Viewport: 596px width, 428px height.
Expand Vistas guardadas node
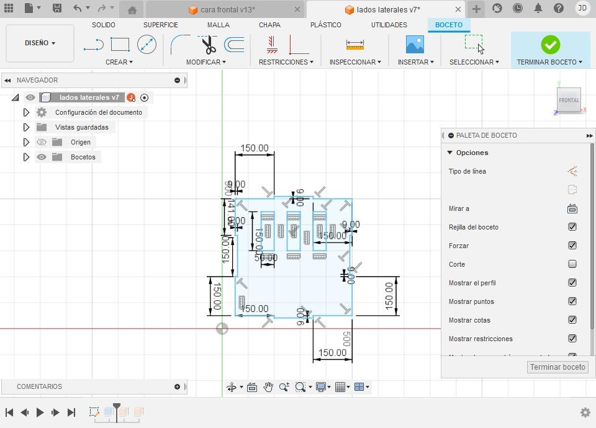pos(26,127)
